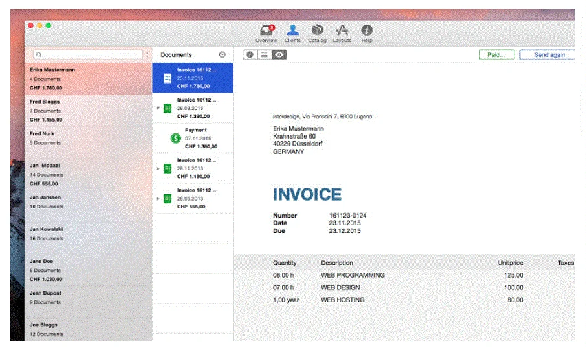Click green invoice icon for 28.11.2013

168,168
